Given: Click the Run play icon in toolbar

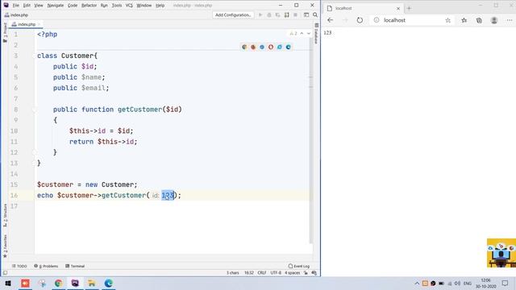Looking at the screenshot, I should 260,15.
